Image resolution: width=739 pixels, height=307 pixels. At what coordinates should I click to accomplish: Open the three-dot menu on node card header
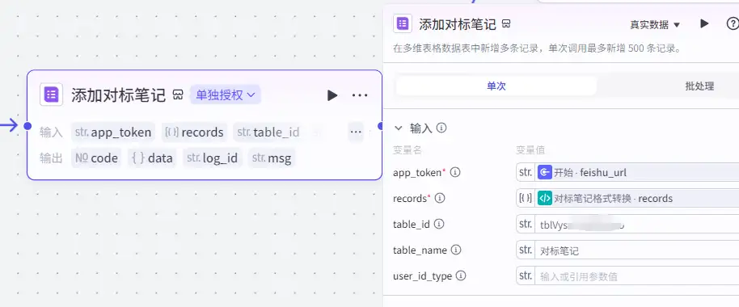[x=360, y=95]
